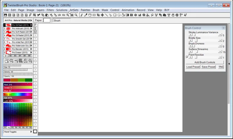
Task: Open the ArtSets menu
Action: (x=74, y=10)
